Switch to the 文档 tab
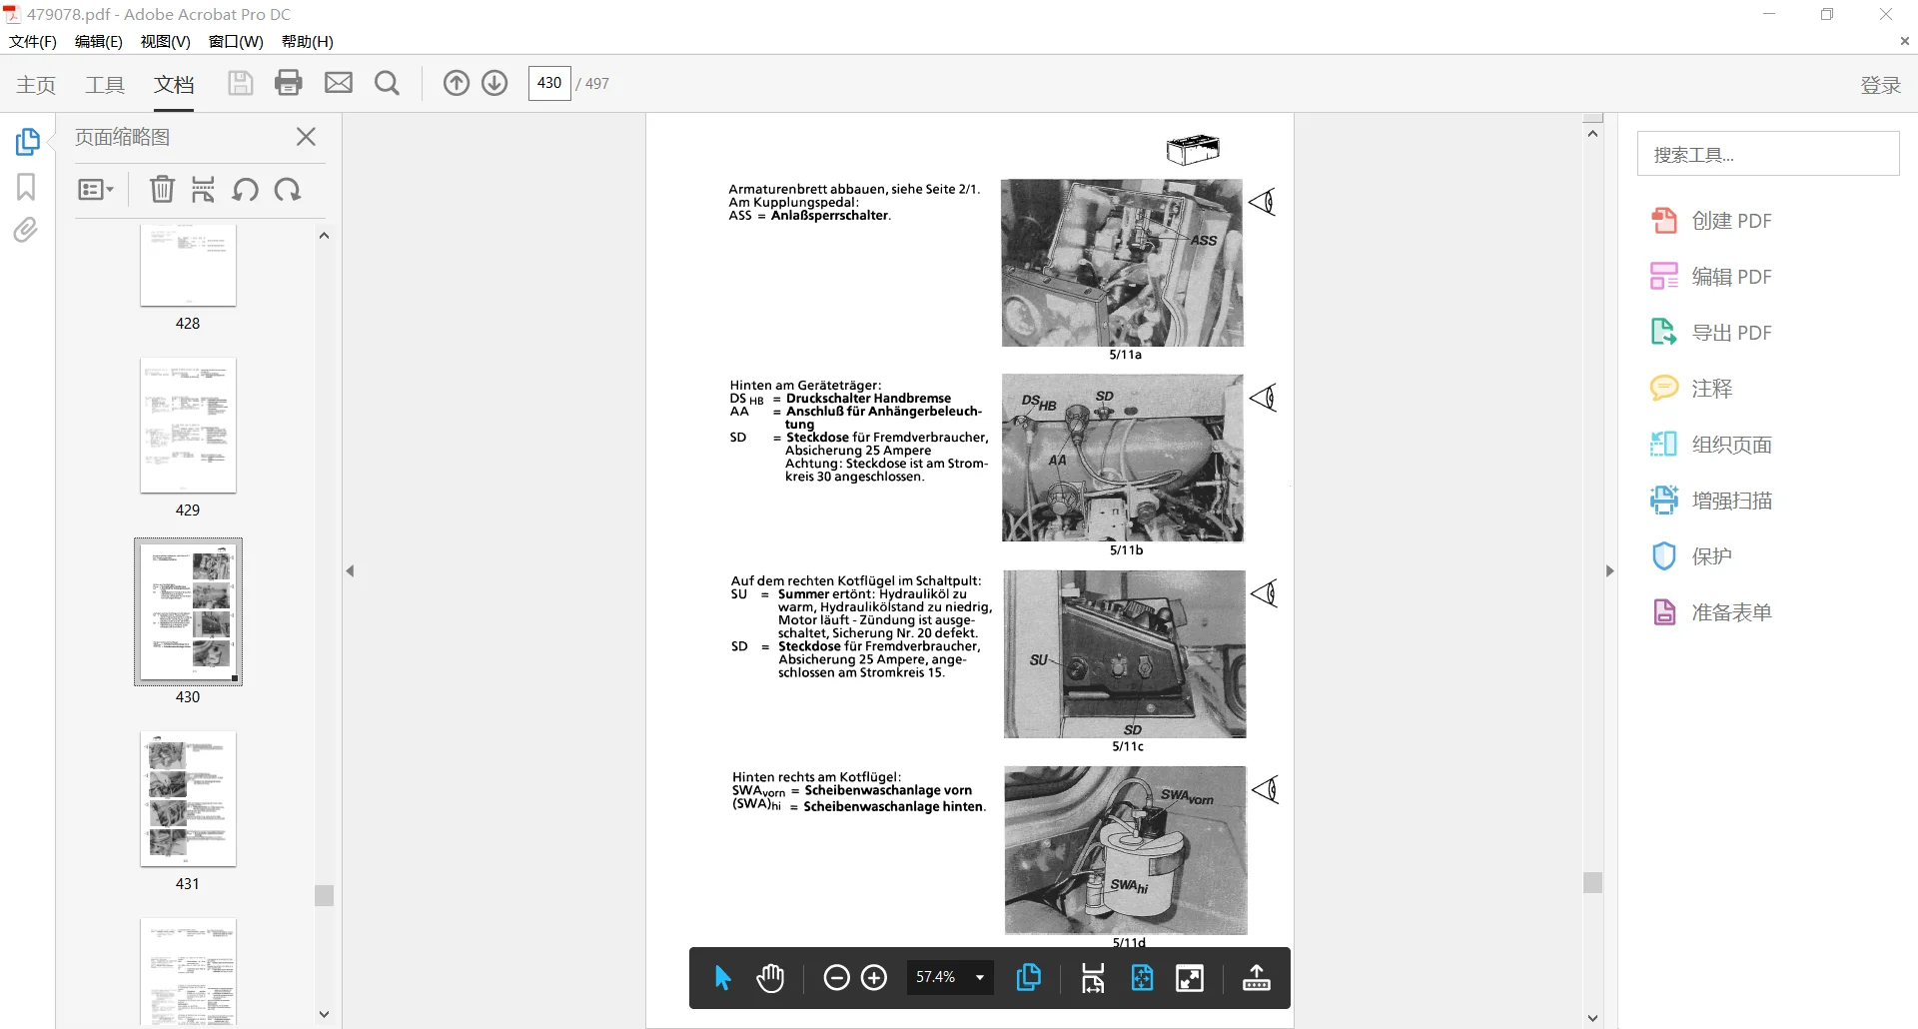 point(174,85)
